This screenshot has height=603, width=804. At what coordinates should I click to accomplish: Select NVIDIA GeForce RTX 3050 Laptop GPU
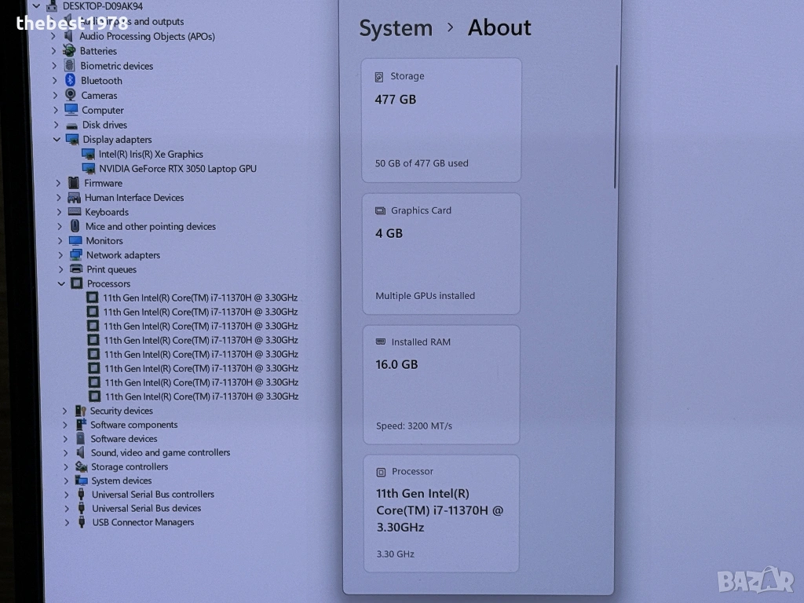[177, 169]
